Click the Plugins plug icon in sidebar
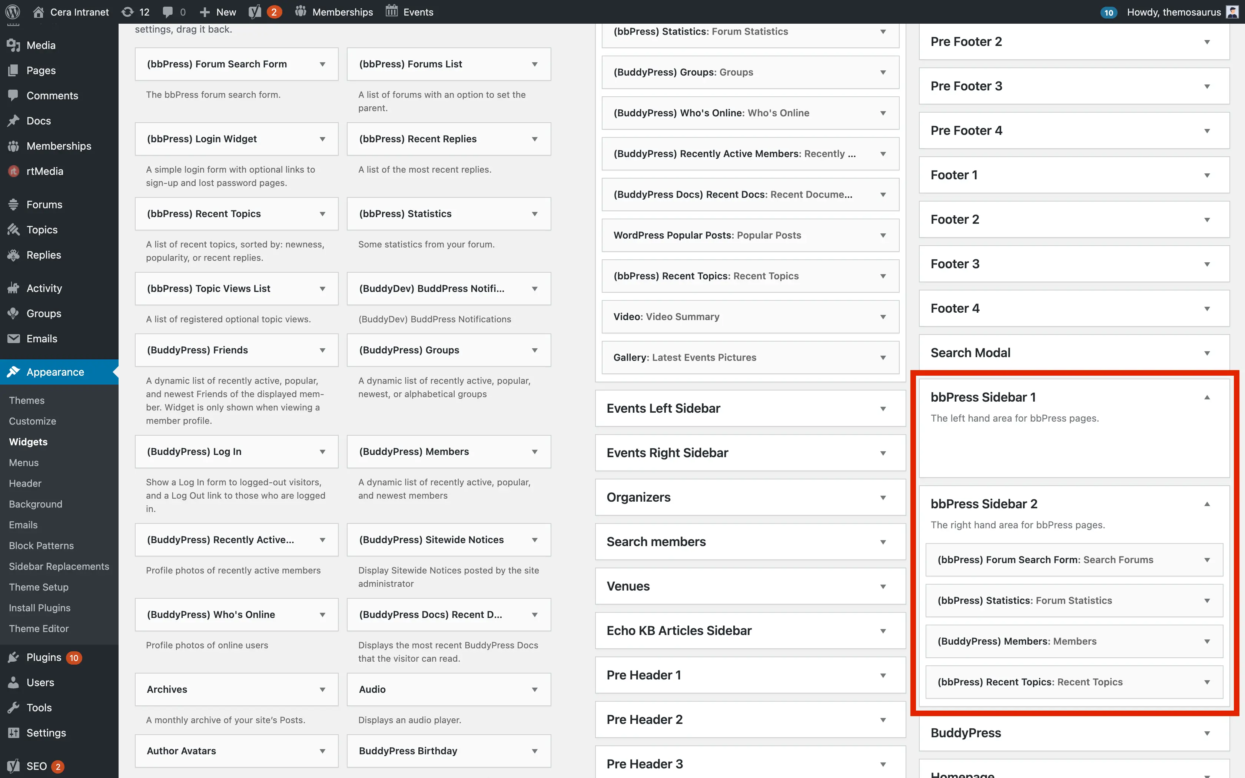The image size is (1245, 778). tap(13, 657)
